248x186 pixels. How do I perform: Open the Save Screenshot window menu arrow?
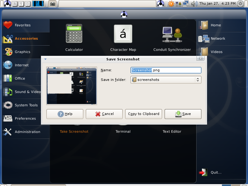click(45, 59)
